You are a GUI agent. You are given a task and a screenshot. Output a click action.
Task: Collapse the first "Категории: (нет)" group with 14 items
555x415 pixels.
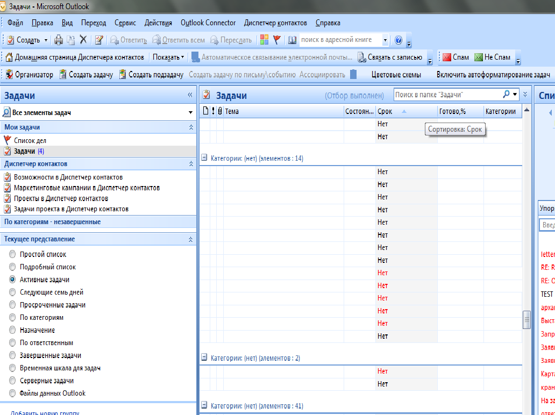204,159
